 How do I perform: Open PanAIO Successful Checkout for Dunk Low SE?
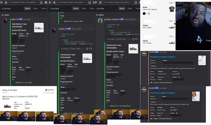[x=162, y=93]
